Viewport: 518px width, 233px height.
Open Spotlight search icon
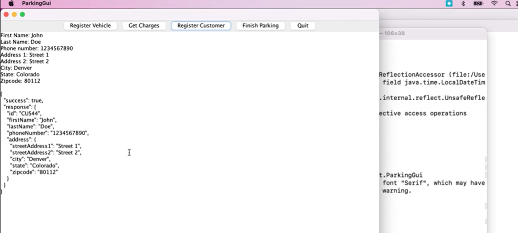click(508, 3)
